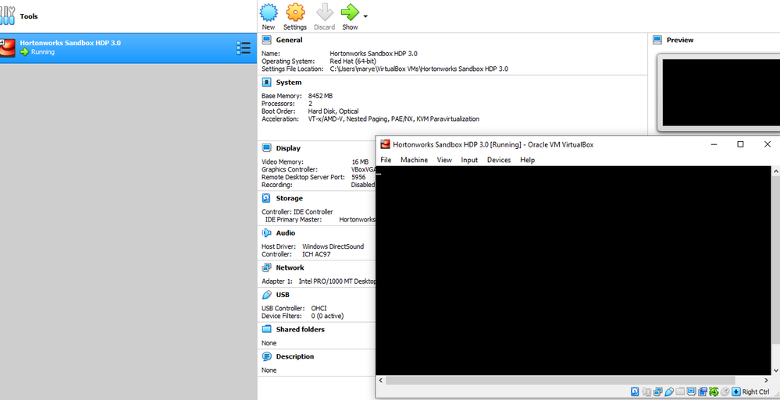Click the Network section header
Image resolution: width=780 pixels, height=400 pixels.
coord(290,267)
